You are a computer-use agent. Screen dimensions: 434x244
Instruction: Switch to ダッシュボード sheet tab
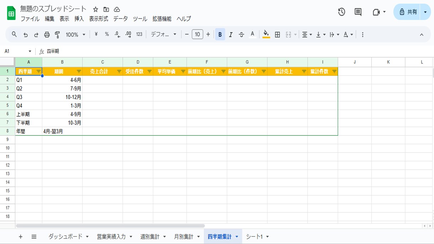coord(65,237)
